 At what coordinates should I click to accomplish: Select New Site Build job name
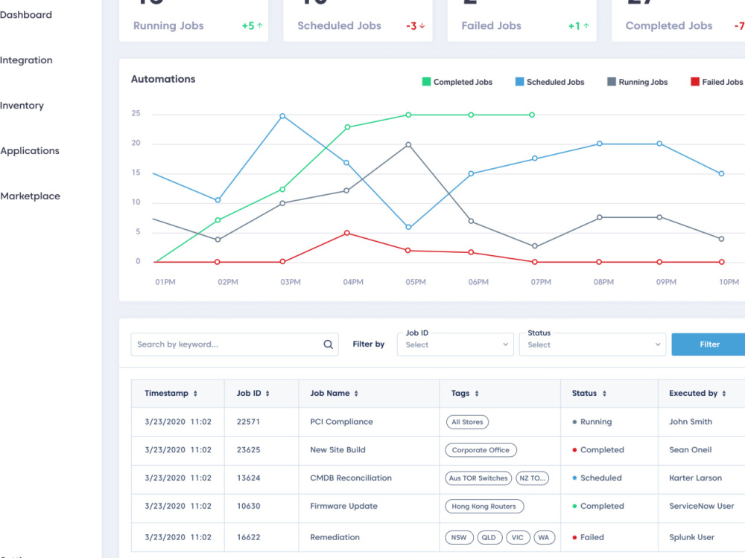tap(337, 450)
